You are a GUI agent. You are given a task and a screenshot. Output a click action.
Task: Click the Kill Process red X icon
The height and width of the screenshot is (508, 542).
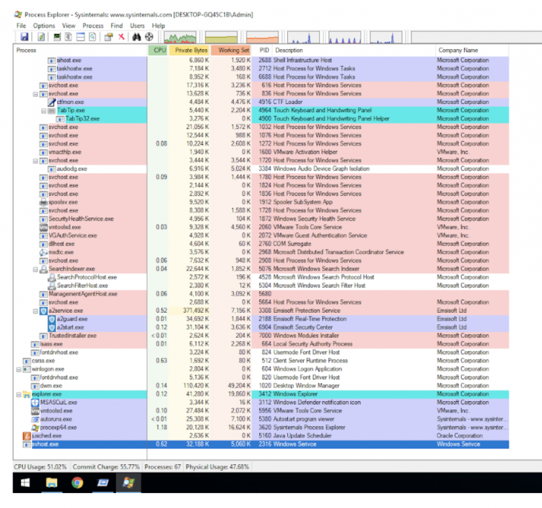[x=121, y=36]
